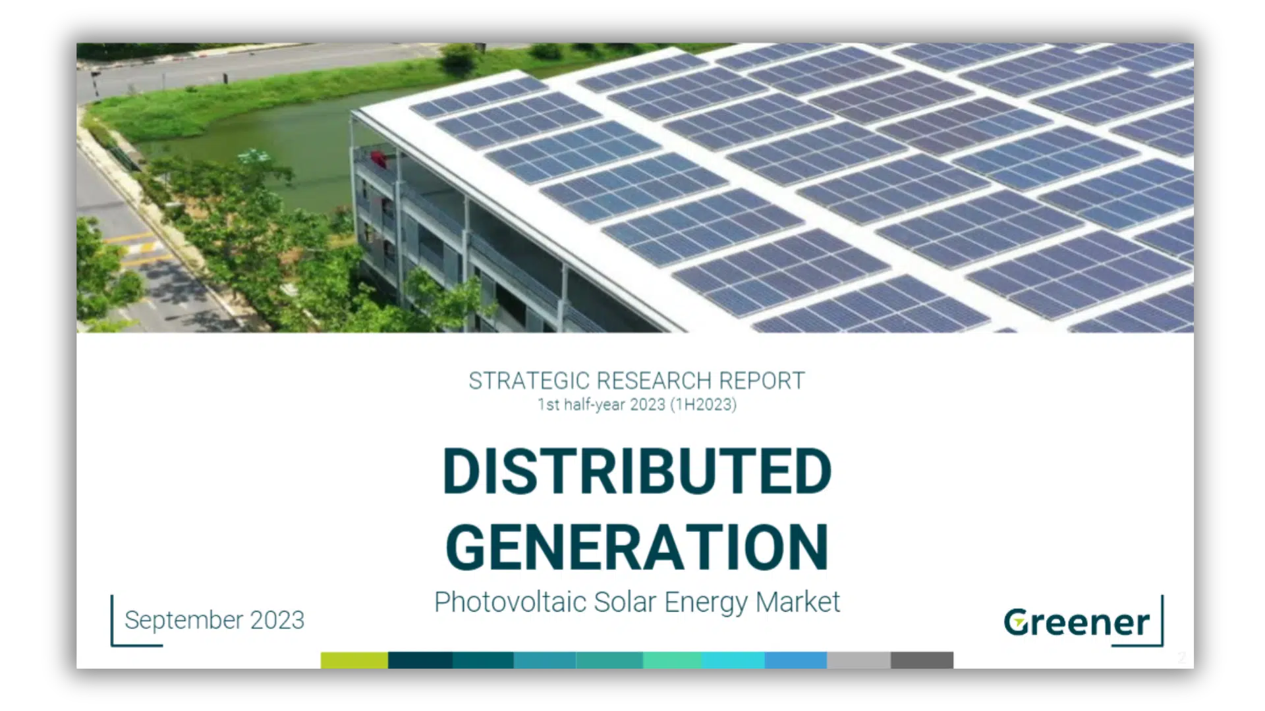
Task: Click the 'STRATEGIC RESEARCH REPORT' heading text
Action: 636,381
